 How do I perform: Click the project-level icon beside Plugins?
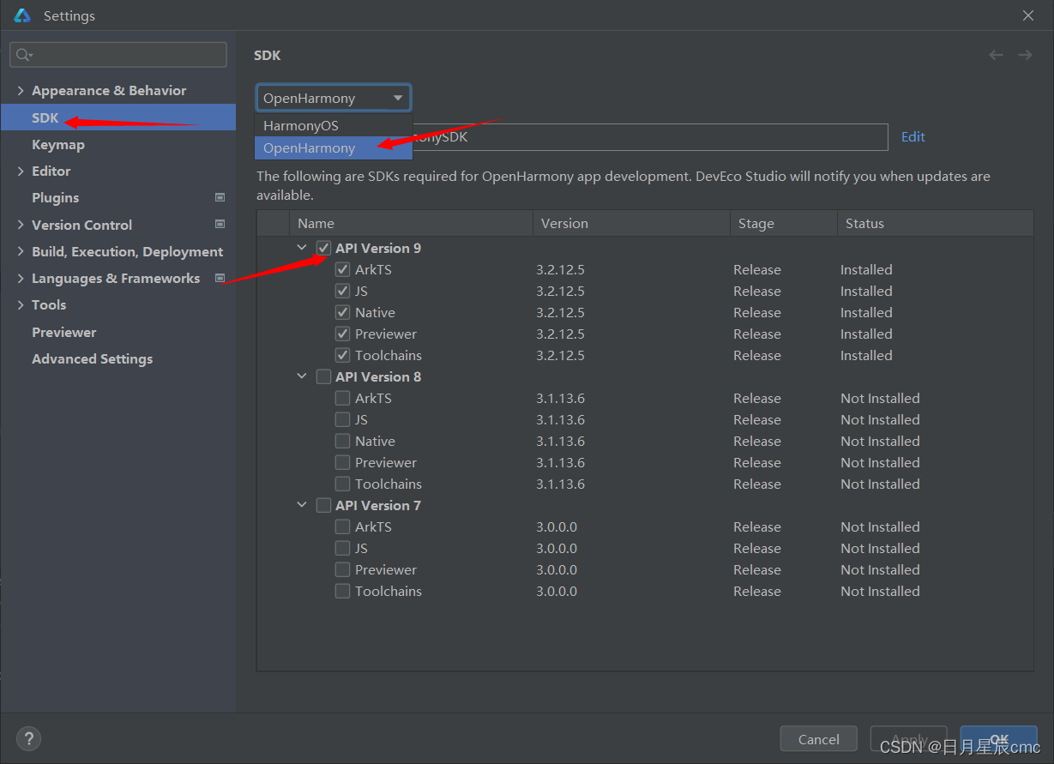click(x=220, y=197)
